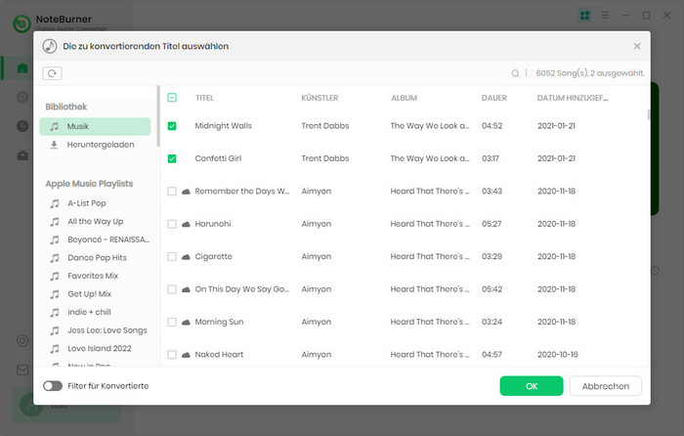Click cloud icon beside Remember the Days
Image resolution: width=684 pixels, height=436 pixels.
tap(186, 192)
